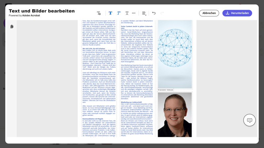The height and width of the screenshot is (148, 264).
Task: Toggle italic text formatting
Action: 119,13
